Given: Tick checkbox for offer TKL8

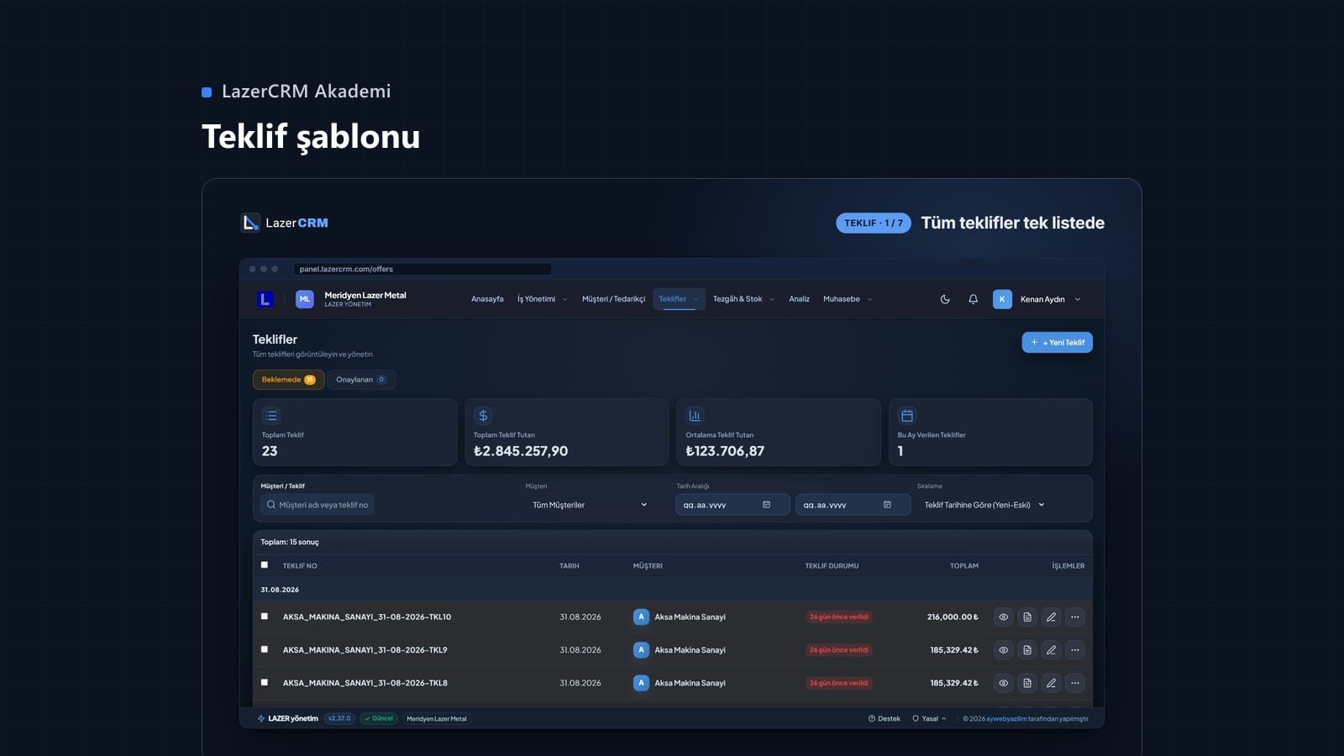Looking at the screenshot, I should 265,683.
